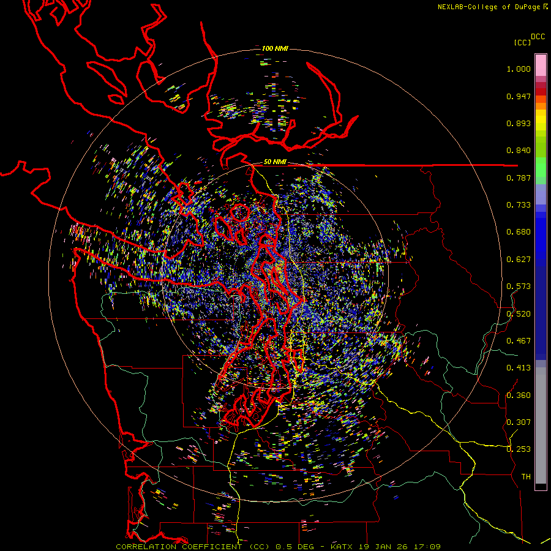The width and height of the screenshot is (551, 551).
Task: Click the TH label at legend bottom
Action: 526,477
